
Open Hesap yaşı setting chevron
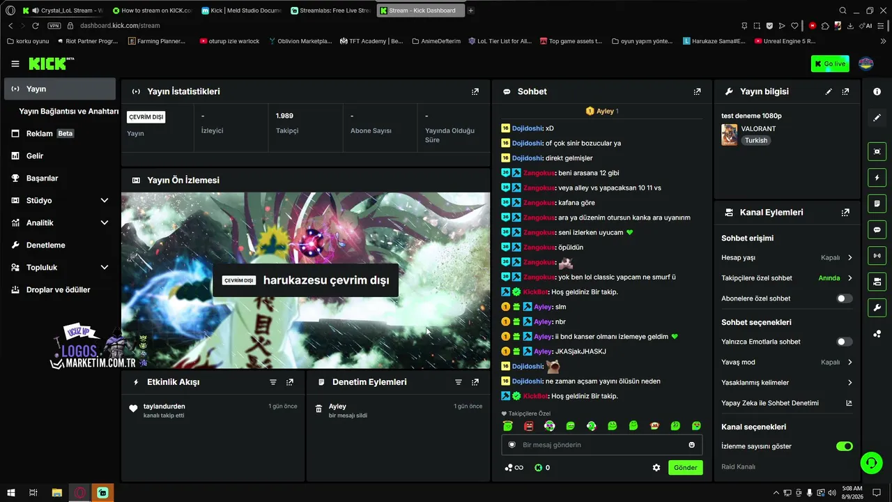[849, 258]
